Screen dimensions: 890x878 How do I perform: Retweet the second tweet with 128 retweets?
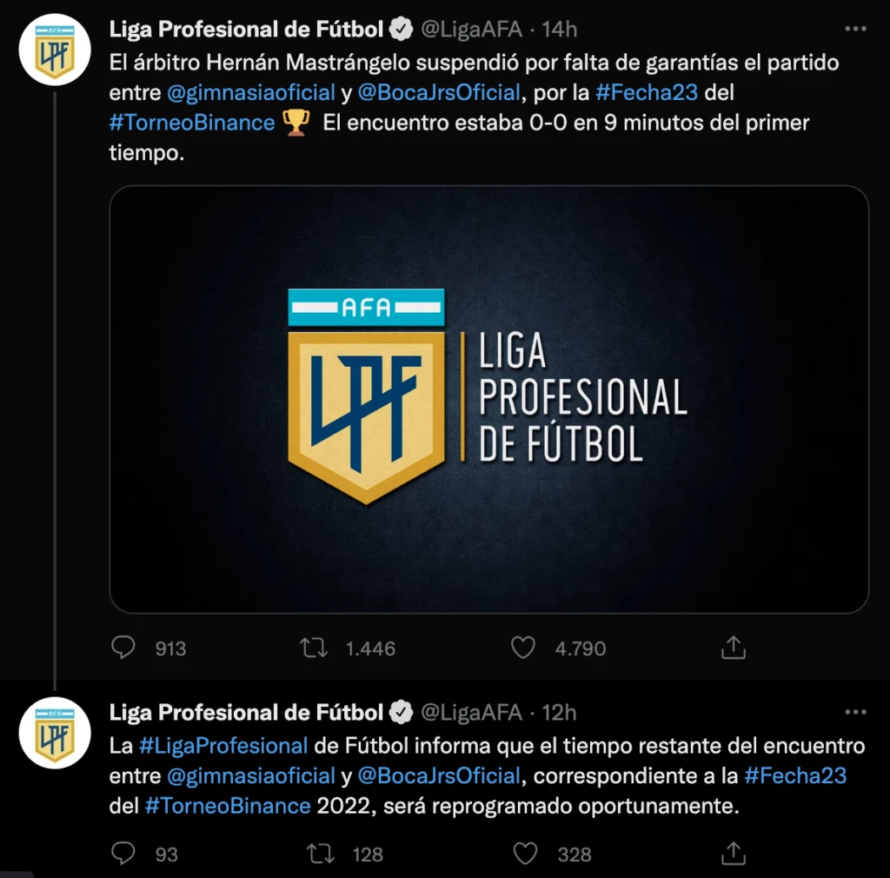pos(322,854)
